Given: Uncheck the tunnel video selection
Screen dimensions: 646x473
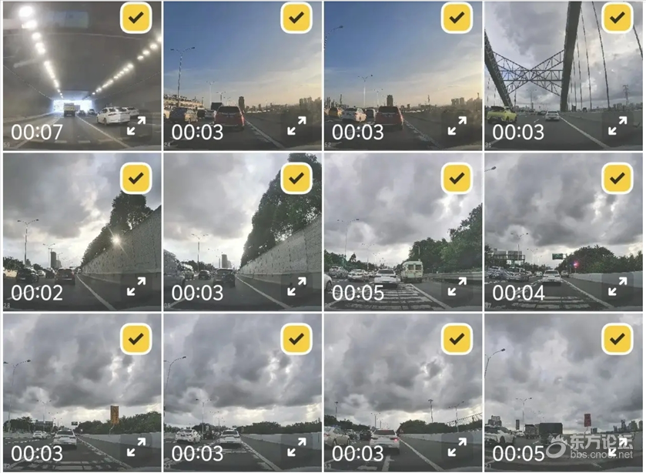Looking at the screenshot, I should (x=136, y=17).
